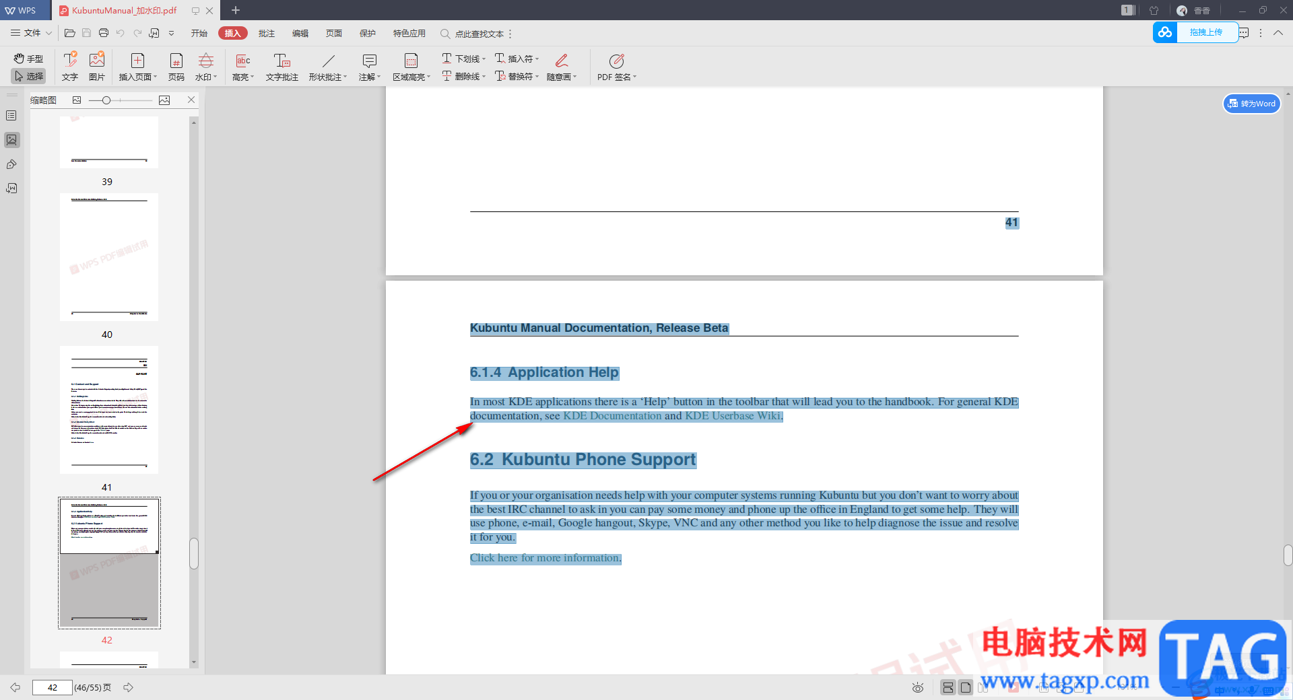Click the Note (注解) comment icon
This screenshot has width=1293, height=700.
(x=369, y=61)
